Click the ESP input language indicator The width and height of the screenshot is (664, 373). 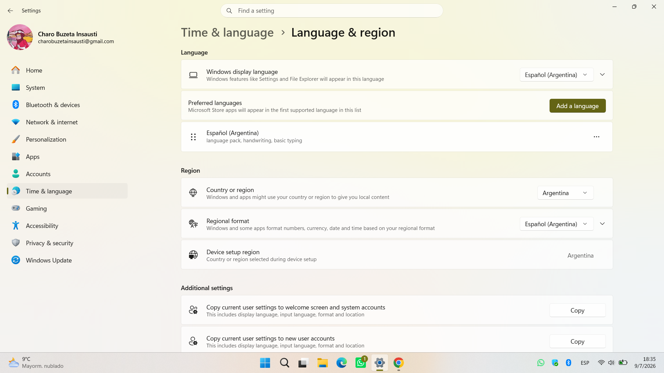[585, 363]
